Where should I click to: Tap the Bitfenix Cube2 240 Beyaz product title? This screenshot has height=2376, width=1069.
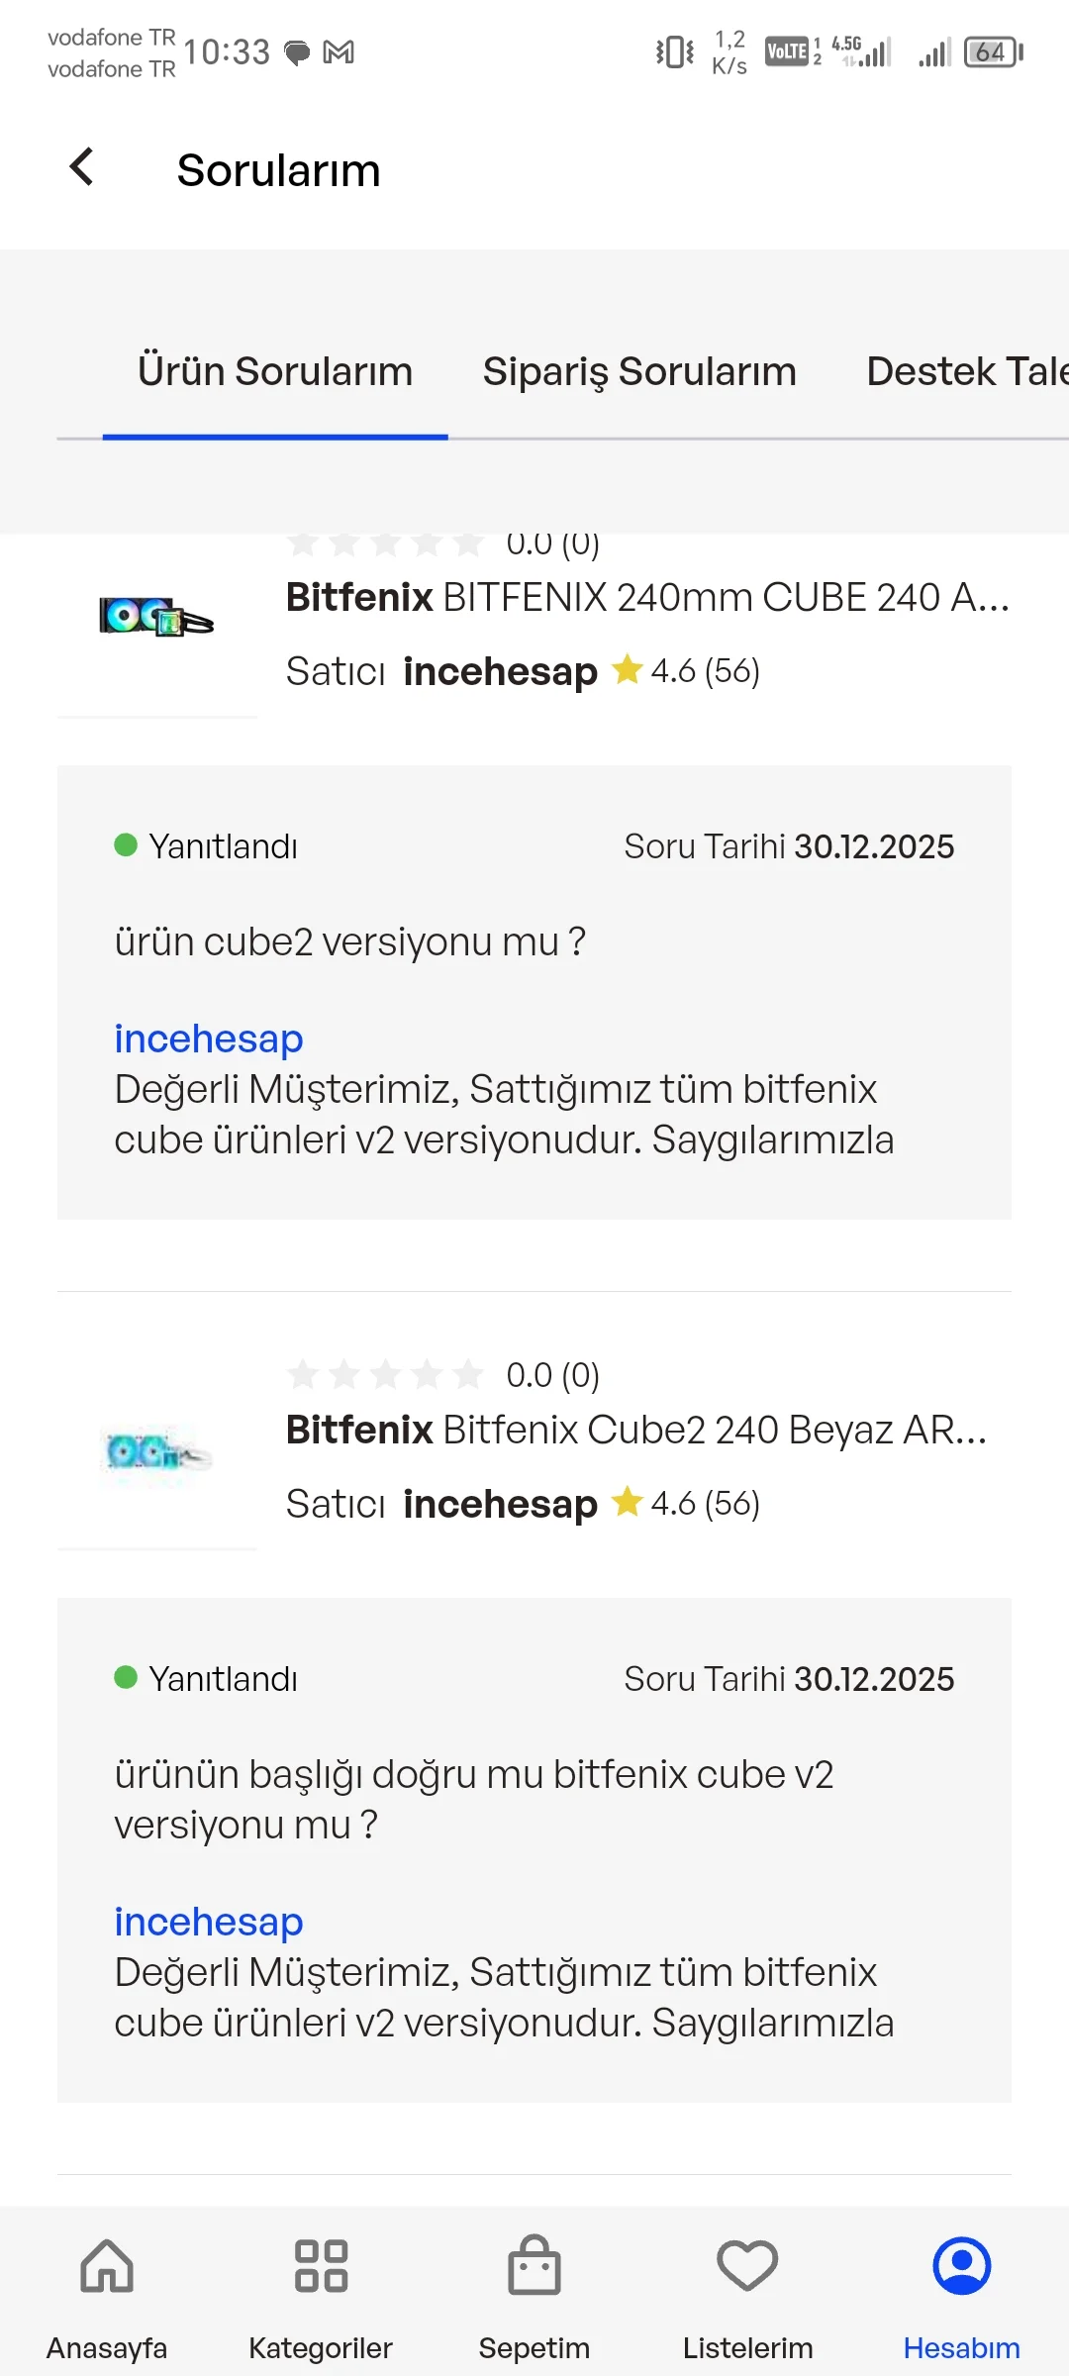coord(636,1431)
